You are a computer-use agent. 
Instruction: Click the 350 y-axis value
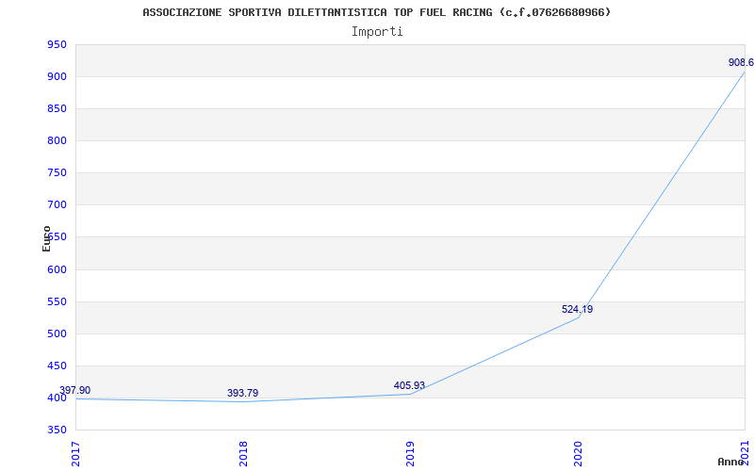57,430
